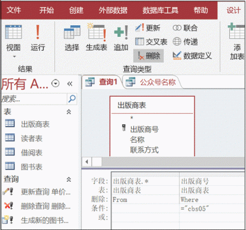Click the 表 row cell under 出版商号

[212, 190]
